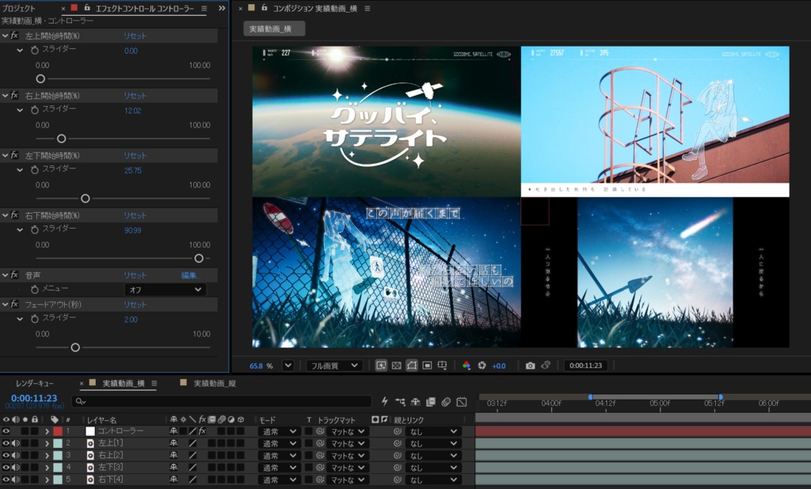Click the 右下開始時間 slider handle
The height and width of the screenshot is (489, 811).
coord(199,258)
